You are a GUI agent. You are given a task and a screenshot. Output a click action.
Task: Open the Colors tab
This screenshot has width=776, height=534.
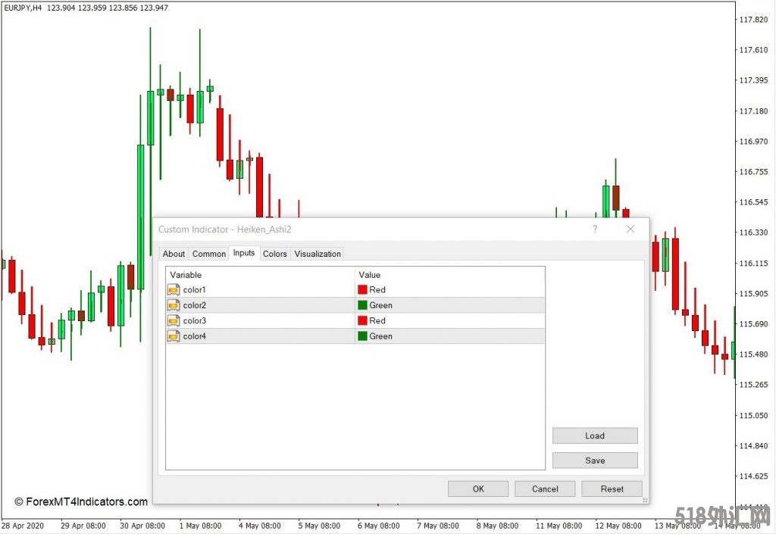(x=274, y=254)
